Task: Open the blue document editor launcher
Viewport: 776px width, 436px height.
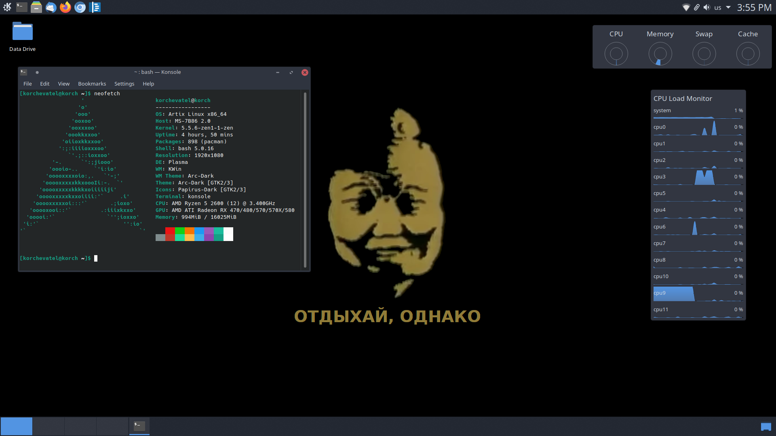Action: 95,7
